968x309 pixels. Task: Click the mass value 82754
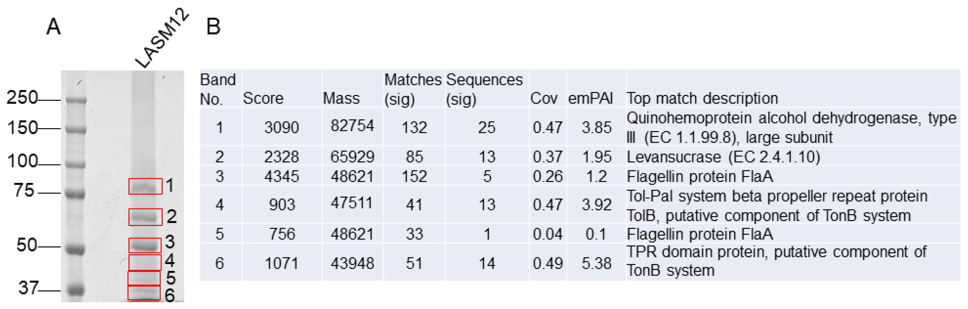pos(352,126)
